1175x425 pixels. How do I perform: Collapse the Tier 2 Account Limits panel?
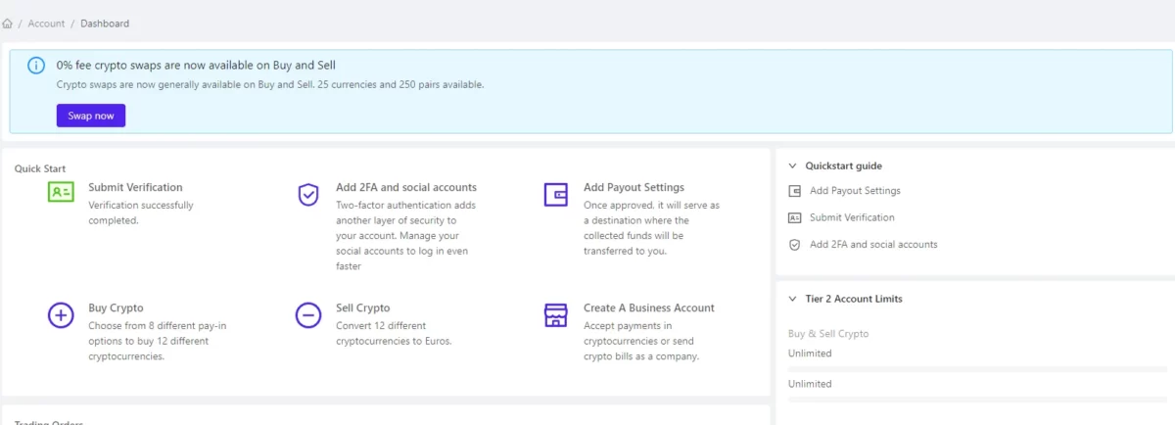793,299
